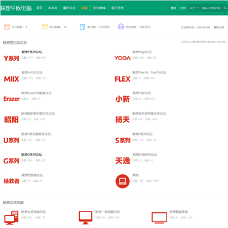Open the 联想扬天系列笔记本论坛 title link
228x228 pixels.
pyautogui.click(x=149, y=113)
